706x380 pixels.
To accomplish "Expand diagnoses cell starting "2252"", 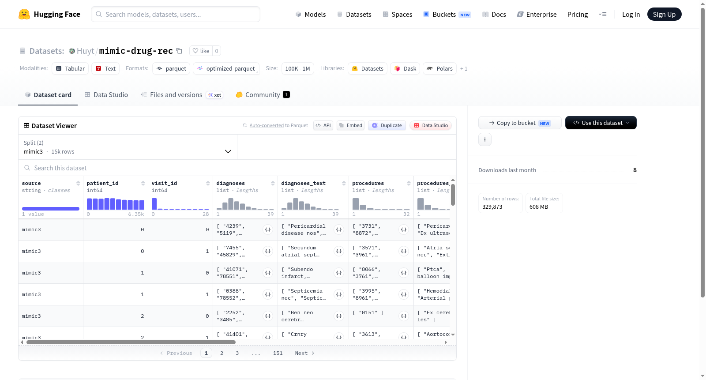I will pos(268,316).
